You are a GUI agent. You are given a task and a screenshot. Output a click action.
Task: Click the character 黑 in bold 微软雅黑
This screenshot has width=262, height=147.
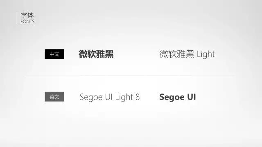[109, 54]
